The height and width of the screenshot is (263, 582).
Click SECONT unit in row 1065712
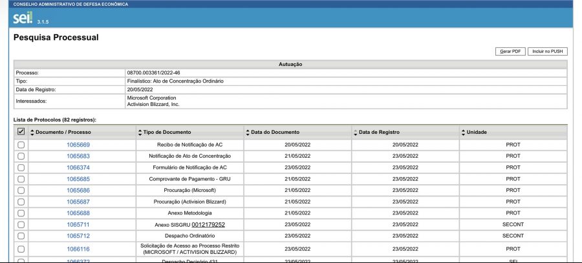[513, 236]
